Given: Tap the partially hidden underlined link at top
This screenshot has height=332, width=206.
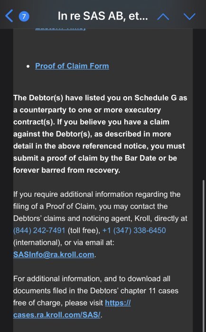Looking at the screenshot, I should pos(60,28).
